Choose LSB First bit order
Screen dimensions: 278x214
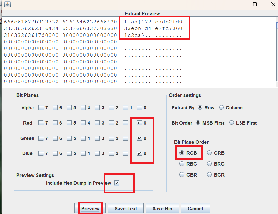pos(231,122)
